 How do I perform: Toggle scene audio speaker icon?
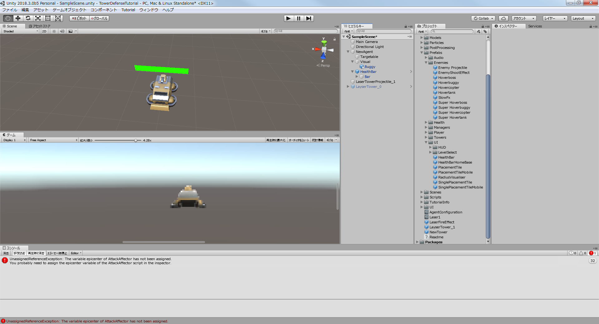click(x=62, y=31)
